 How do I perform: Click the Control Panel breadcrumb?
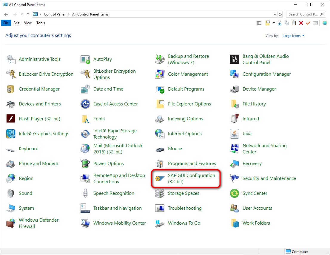(55, 14)
